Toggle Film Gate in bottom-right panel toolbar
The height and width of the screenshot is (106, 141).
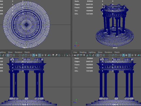pyautogui.click(x=101, y=55)
